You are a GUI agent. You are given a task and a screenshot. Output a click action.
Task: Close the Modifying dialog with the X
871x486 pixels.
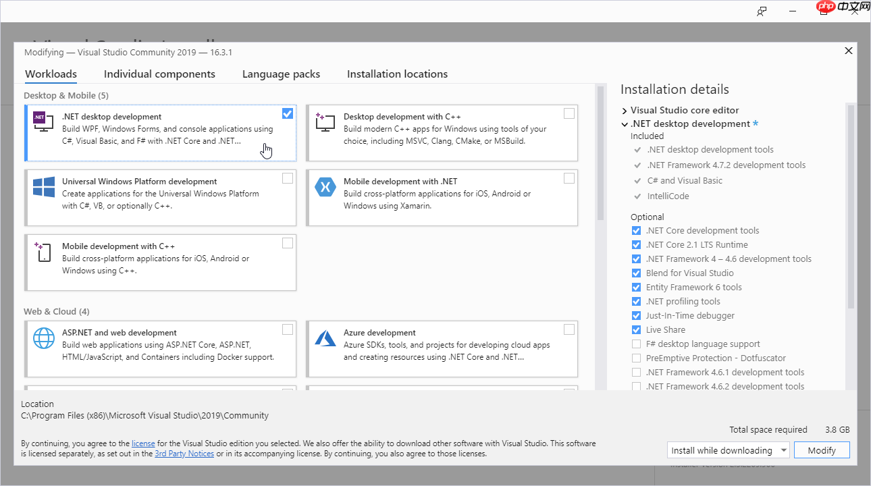pyautogui.click(x=849, y=51)
